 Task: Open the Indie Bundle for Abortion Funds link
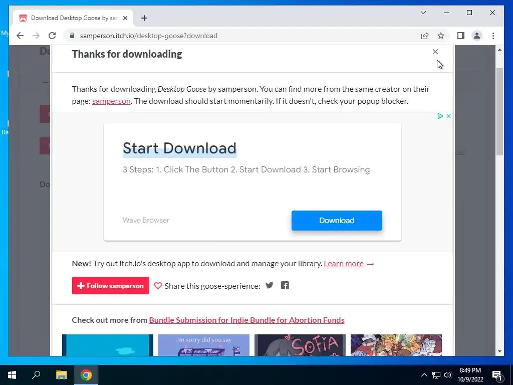pos(246,320)
